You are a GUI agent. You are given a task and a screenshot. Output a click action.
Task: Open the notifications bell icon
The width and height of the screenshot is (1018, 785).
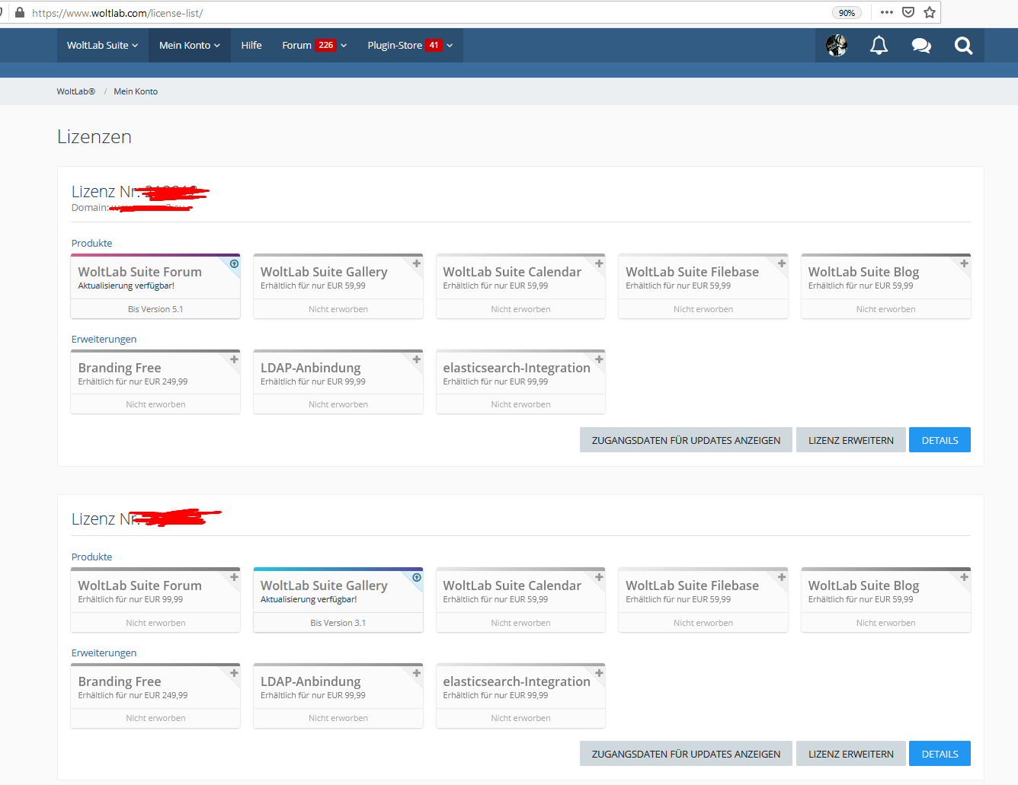click(879, 46)
